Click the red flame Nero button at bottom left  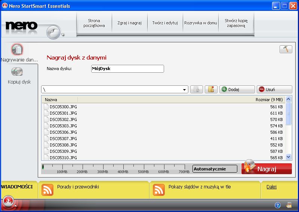point(8,202)
